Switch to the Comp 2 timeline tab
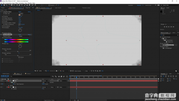Image resolution: width=179 pixels, height=101 pixels. (x=29, y=74)
